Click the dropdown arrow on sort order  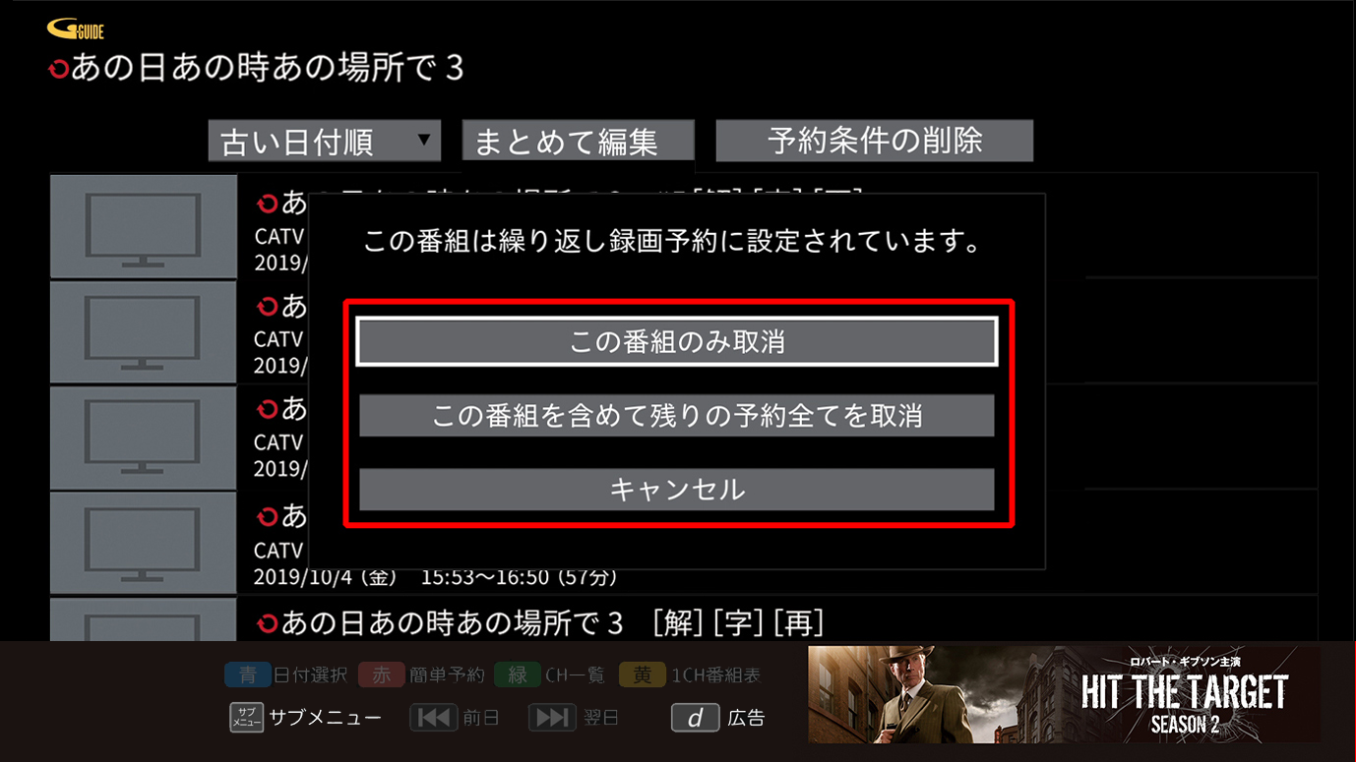(x=423, y=139)
